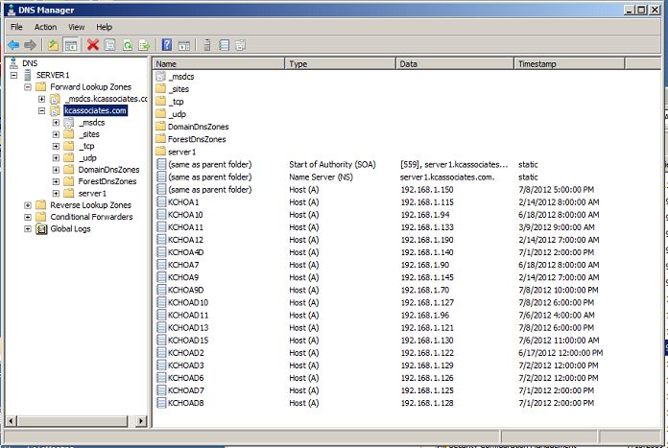Click timestamp 6/17/2012 12:00:00 PM
This screenshot has height=448, width=668.
coord(561,353)
